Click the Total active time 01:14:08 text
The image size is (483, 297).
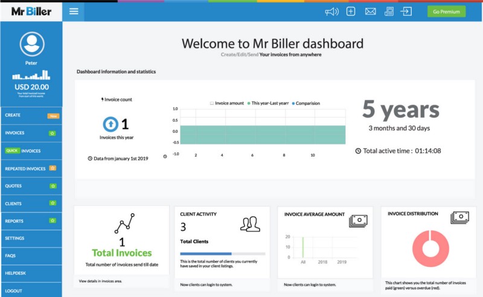[x=402, y=151]
